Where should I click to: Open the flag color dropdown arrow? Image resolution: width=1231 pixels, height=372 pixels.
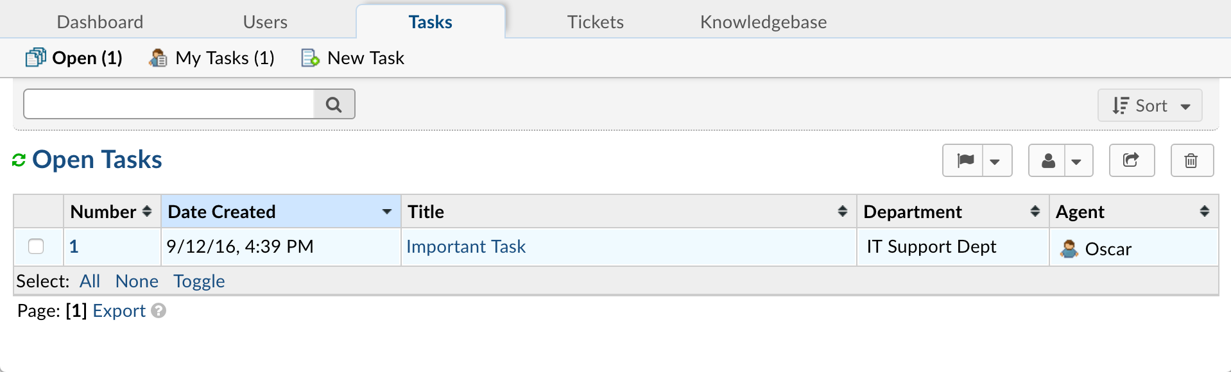[x=996, y=160]
